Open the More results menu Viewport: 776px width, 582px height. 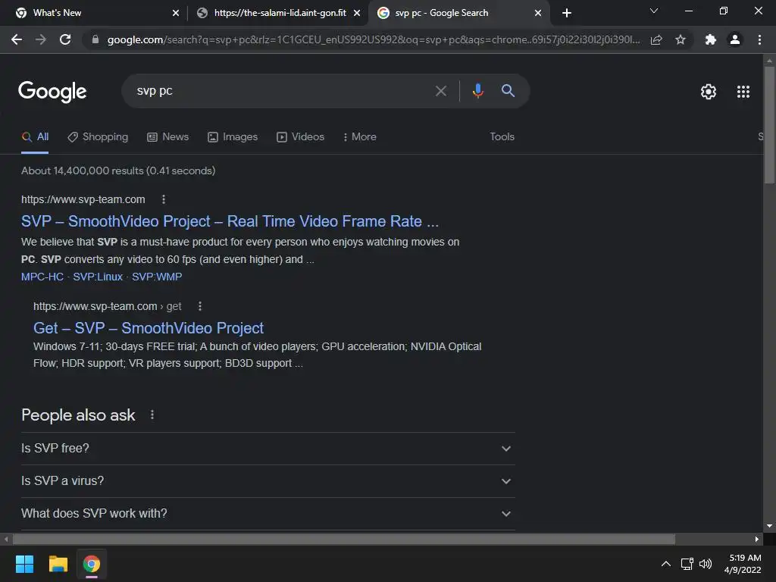click(x=360, y=137)
